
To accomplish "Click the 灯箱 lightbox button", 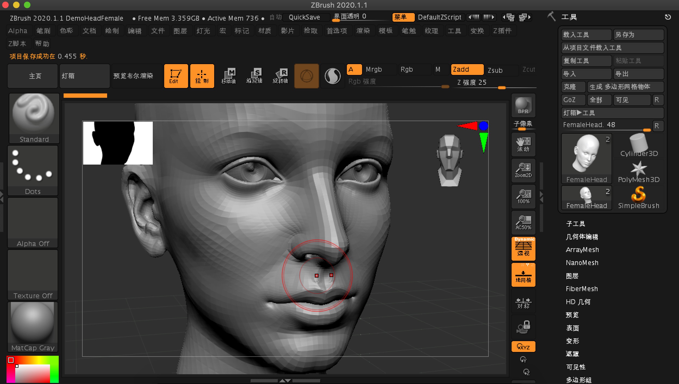I will 85,76.
